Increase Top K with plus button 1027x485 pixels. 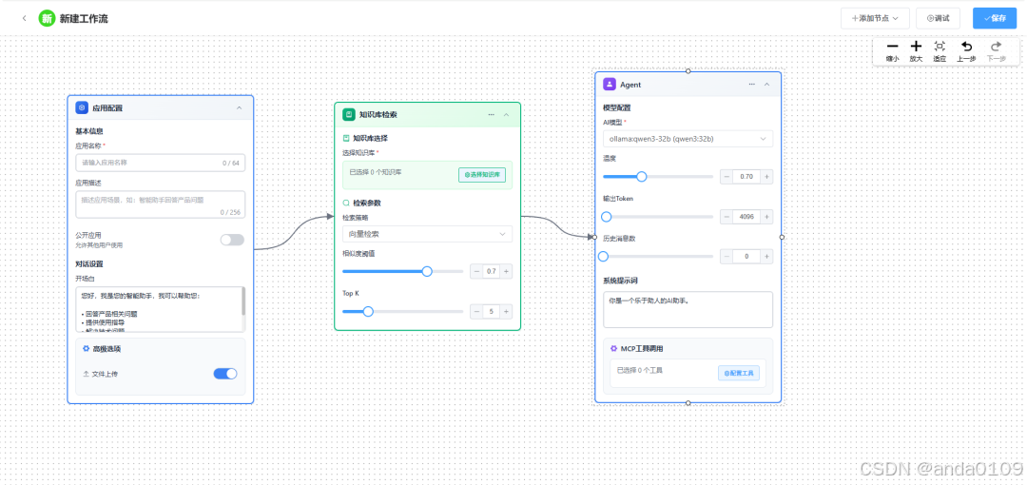click(x=506, y=311)
